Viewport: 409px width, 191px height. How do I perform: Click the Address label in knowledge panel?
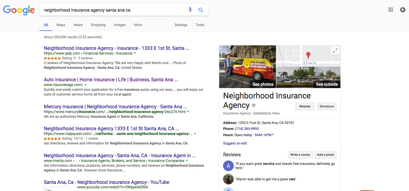pyautogui.click(x=230, y=122)
